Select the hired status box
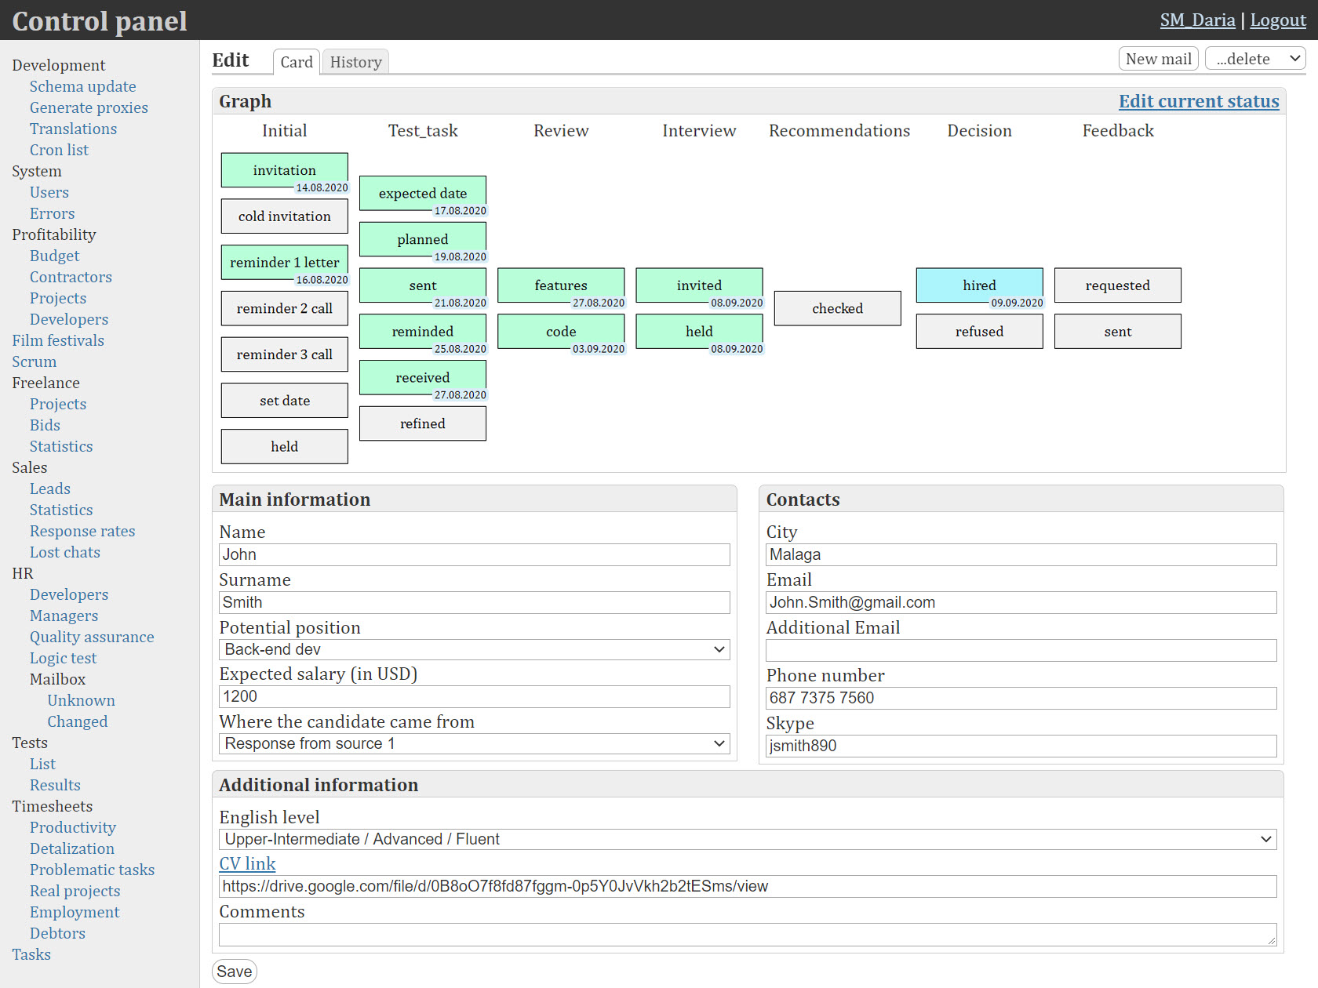This screenshot has height=988, width=1318. (979, 285)
